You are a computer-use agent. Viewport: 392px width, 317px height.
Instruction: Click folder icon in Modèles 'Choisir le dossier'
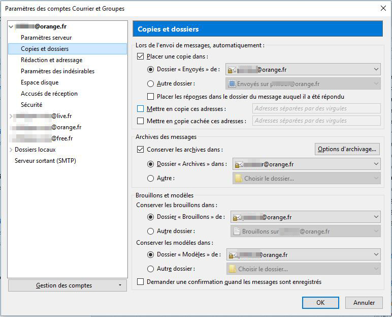tap(233, 269)
